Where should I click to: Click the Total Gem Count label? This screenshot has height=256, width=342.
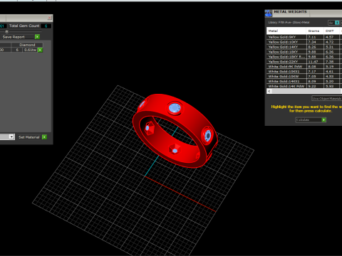24,26
